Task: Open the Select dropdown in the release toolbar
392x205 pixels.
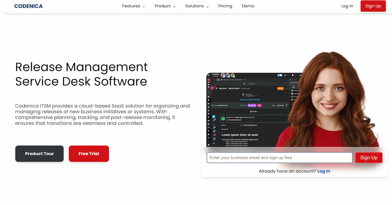Action: coord(251,84)
